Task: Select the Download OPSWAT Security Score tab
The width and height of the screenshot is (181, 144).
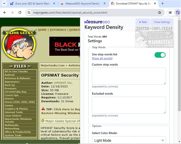Action: coord(133,4)
